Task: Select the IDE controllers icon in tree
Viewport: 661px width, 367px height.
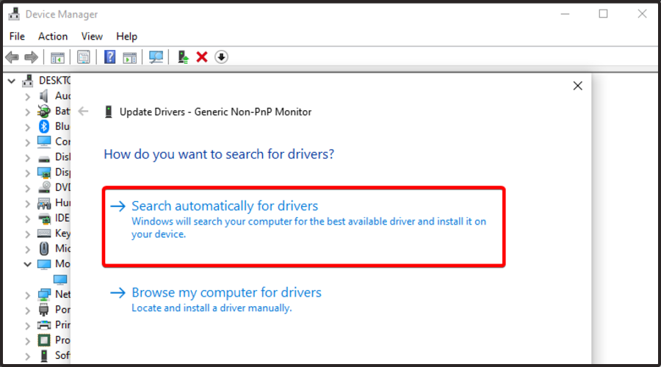Action: 44,218
